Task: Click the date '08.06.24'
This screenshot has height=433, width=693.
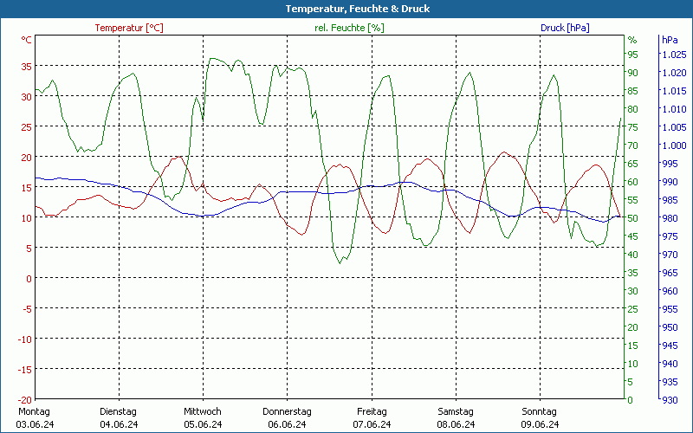Action: tap(456, 424)
